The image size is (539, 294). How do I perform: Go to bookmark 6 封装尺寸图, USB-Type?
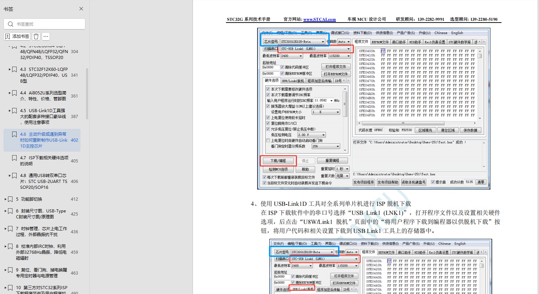click(x=41, y=214)
